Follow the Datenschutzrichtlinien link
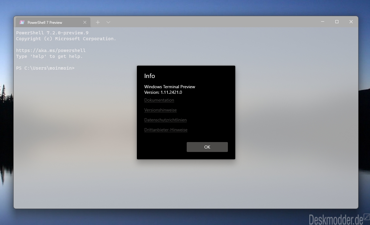370x225 pixels. coord(165,120)
